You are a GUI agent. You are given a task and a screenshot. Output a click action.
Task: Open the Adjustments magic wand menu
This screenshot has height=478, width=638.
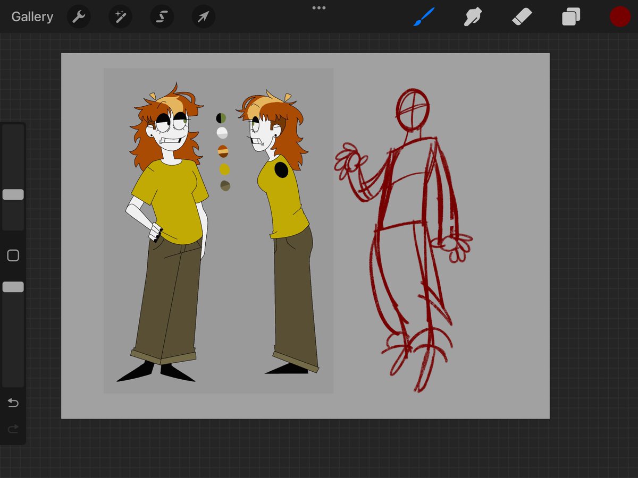(120, 17)
